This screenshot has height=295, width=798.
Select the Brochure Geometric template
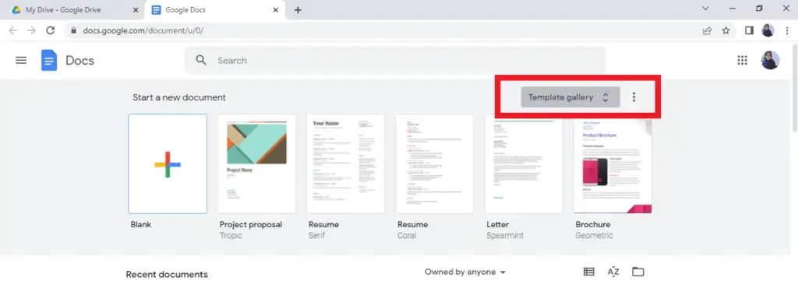tap(613, 163)
